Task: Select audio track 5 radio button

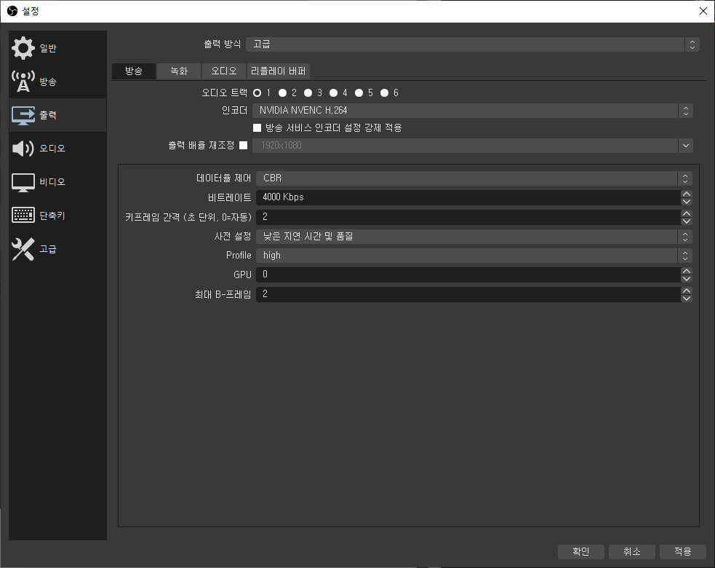Action: 359,92
